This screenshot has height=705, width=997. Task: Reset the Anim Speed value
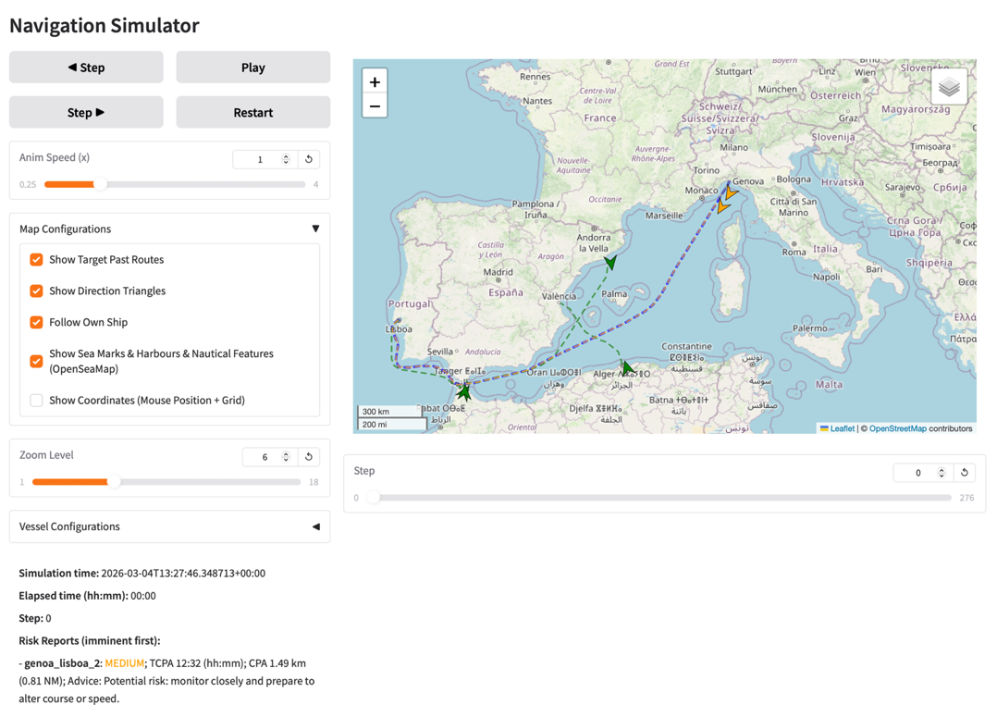309,159
